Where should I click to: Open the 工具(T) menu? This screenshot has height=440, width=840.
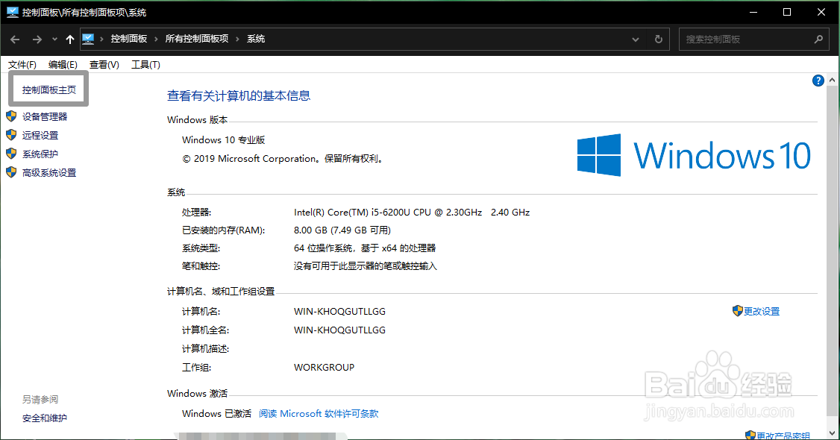(x=145, y=64)
